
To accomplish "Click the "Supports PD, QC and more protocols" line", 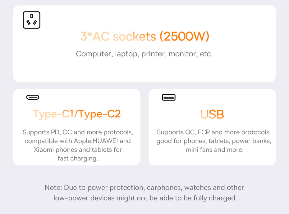I will pyautogui.click(x=78, y=132).
